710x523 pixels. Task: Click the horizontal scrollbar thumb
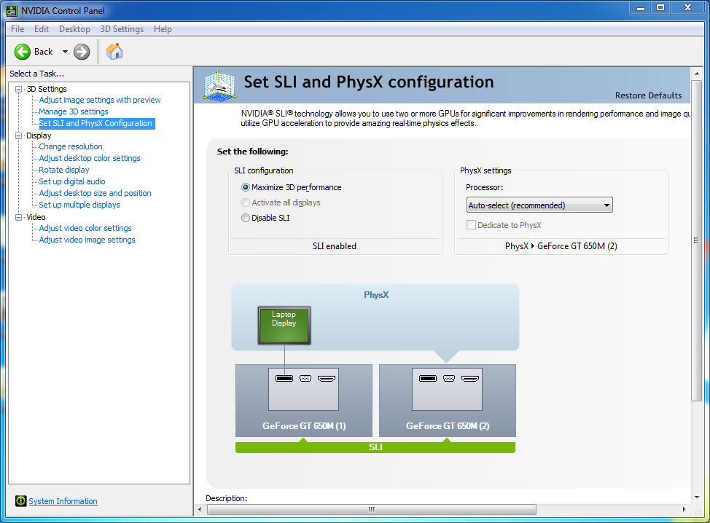pyautogui.click(x=372, y=509)
